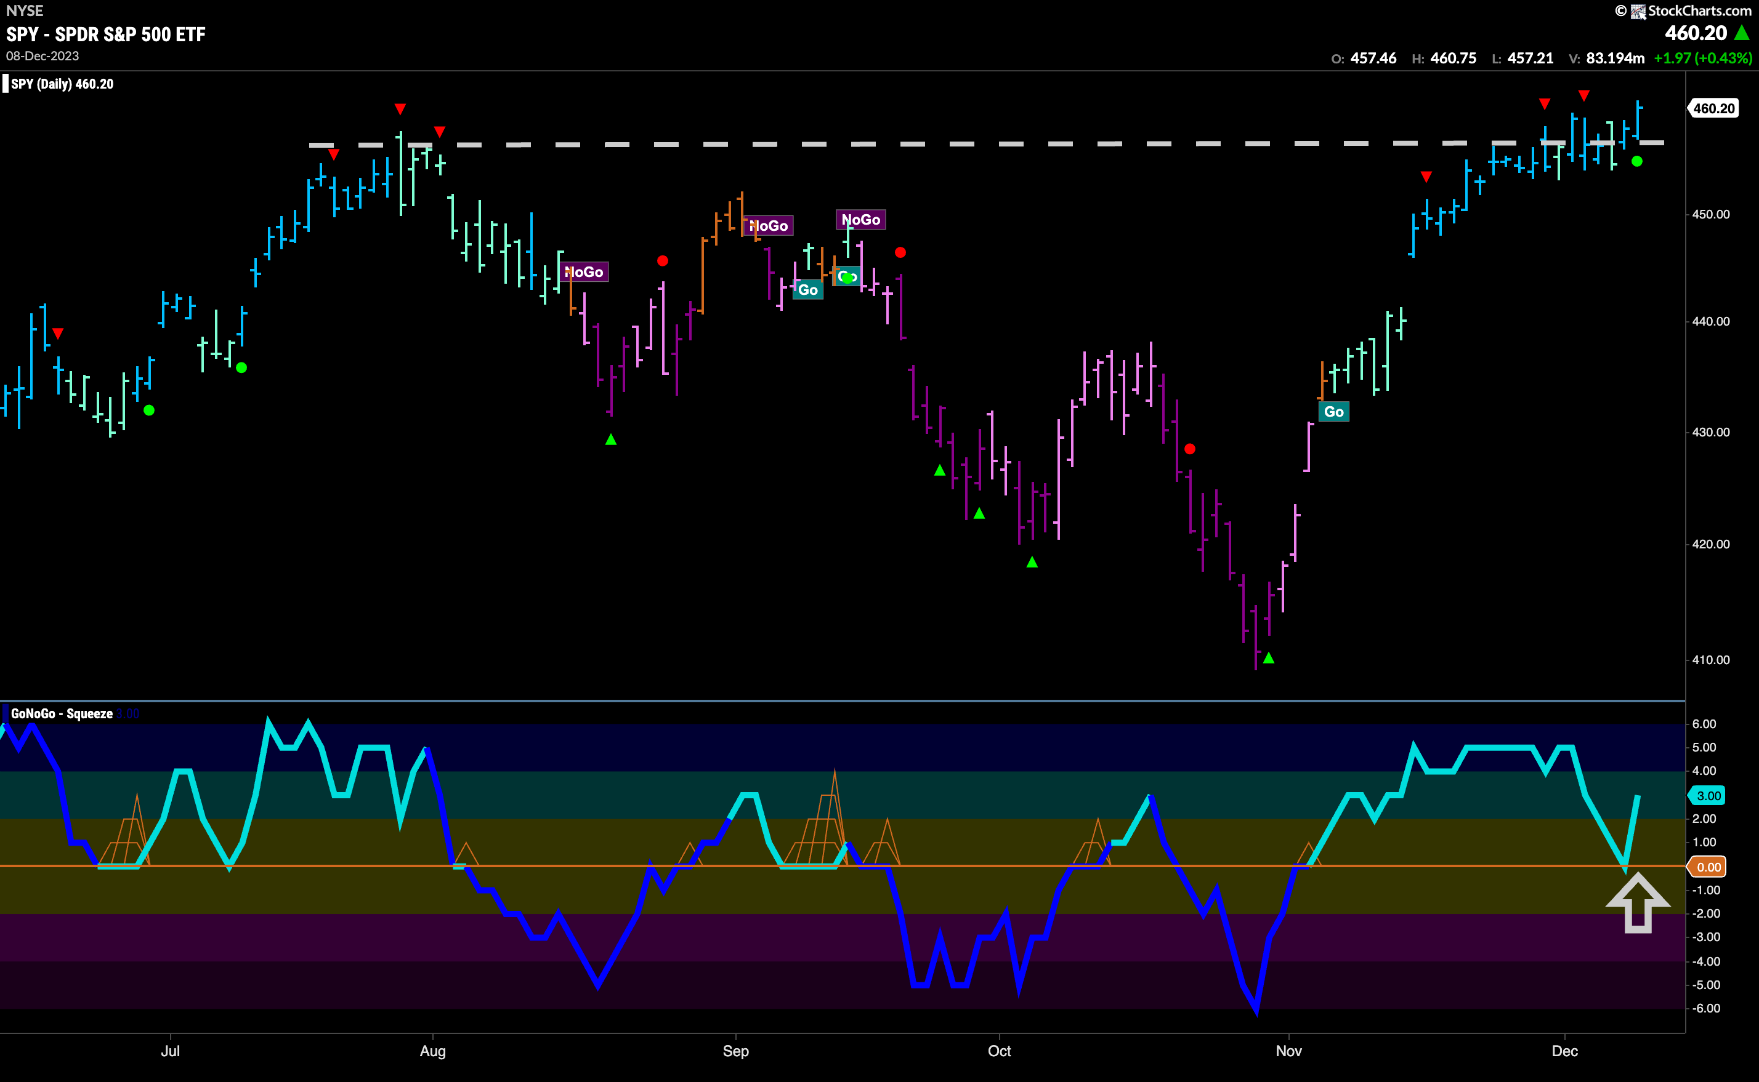This screenshot has height=1082, width=1759.
Task: Click the Dec label on time axis
Action: (1565, 1051)
